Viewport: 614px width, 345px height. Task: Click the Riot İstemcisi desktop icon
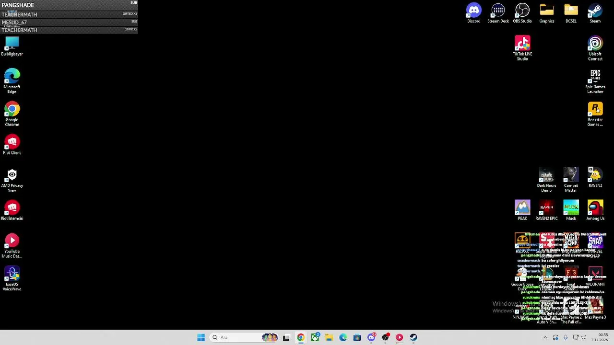(x=12, y=210)
